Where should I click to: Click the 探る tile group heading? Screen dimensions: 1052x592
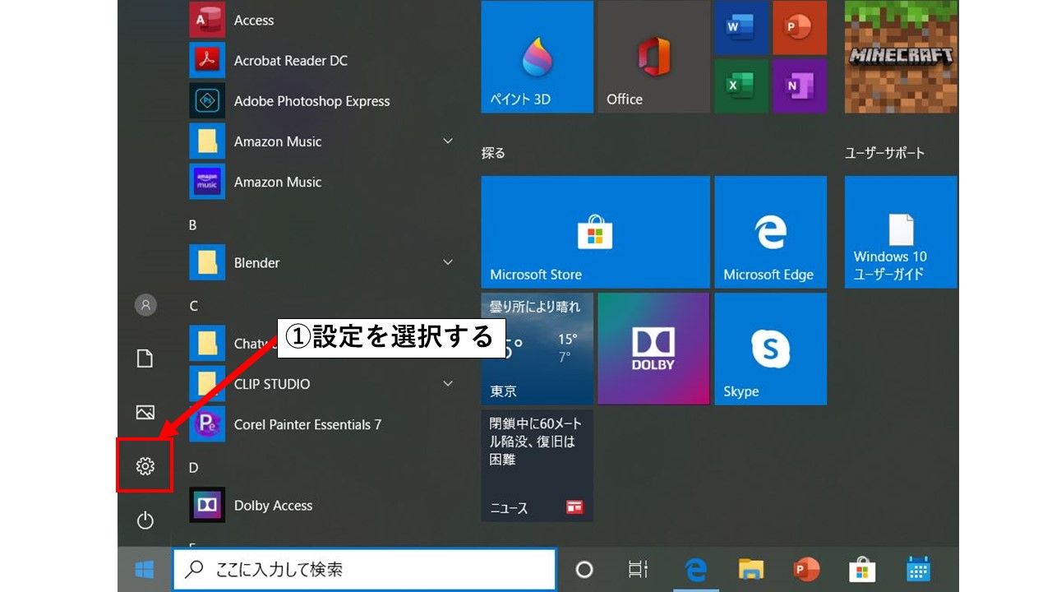(x=493, y=153)
